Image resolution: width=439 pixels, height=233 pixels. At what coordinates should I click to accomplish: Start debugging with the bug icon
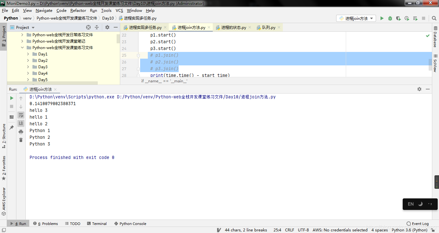pyautogui.click(x=390, y=19)
